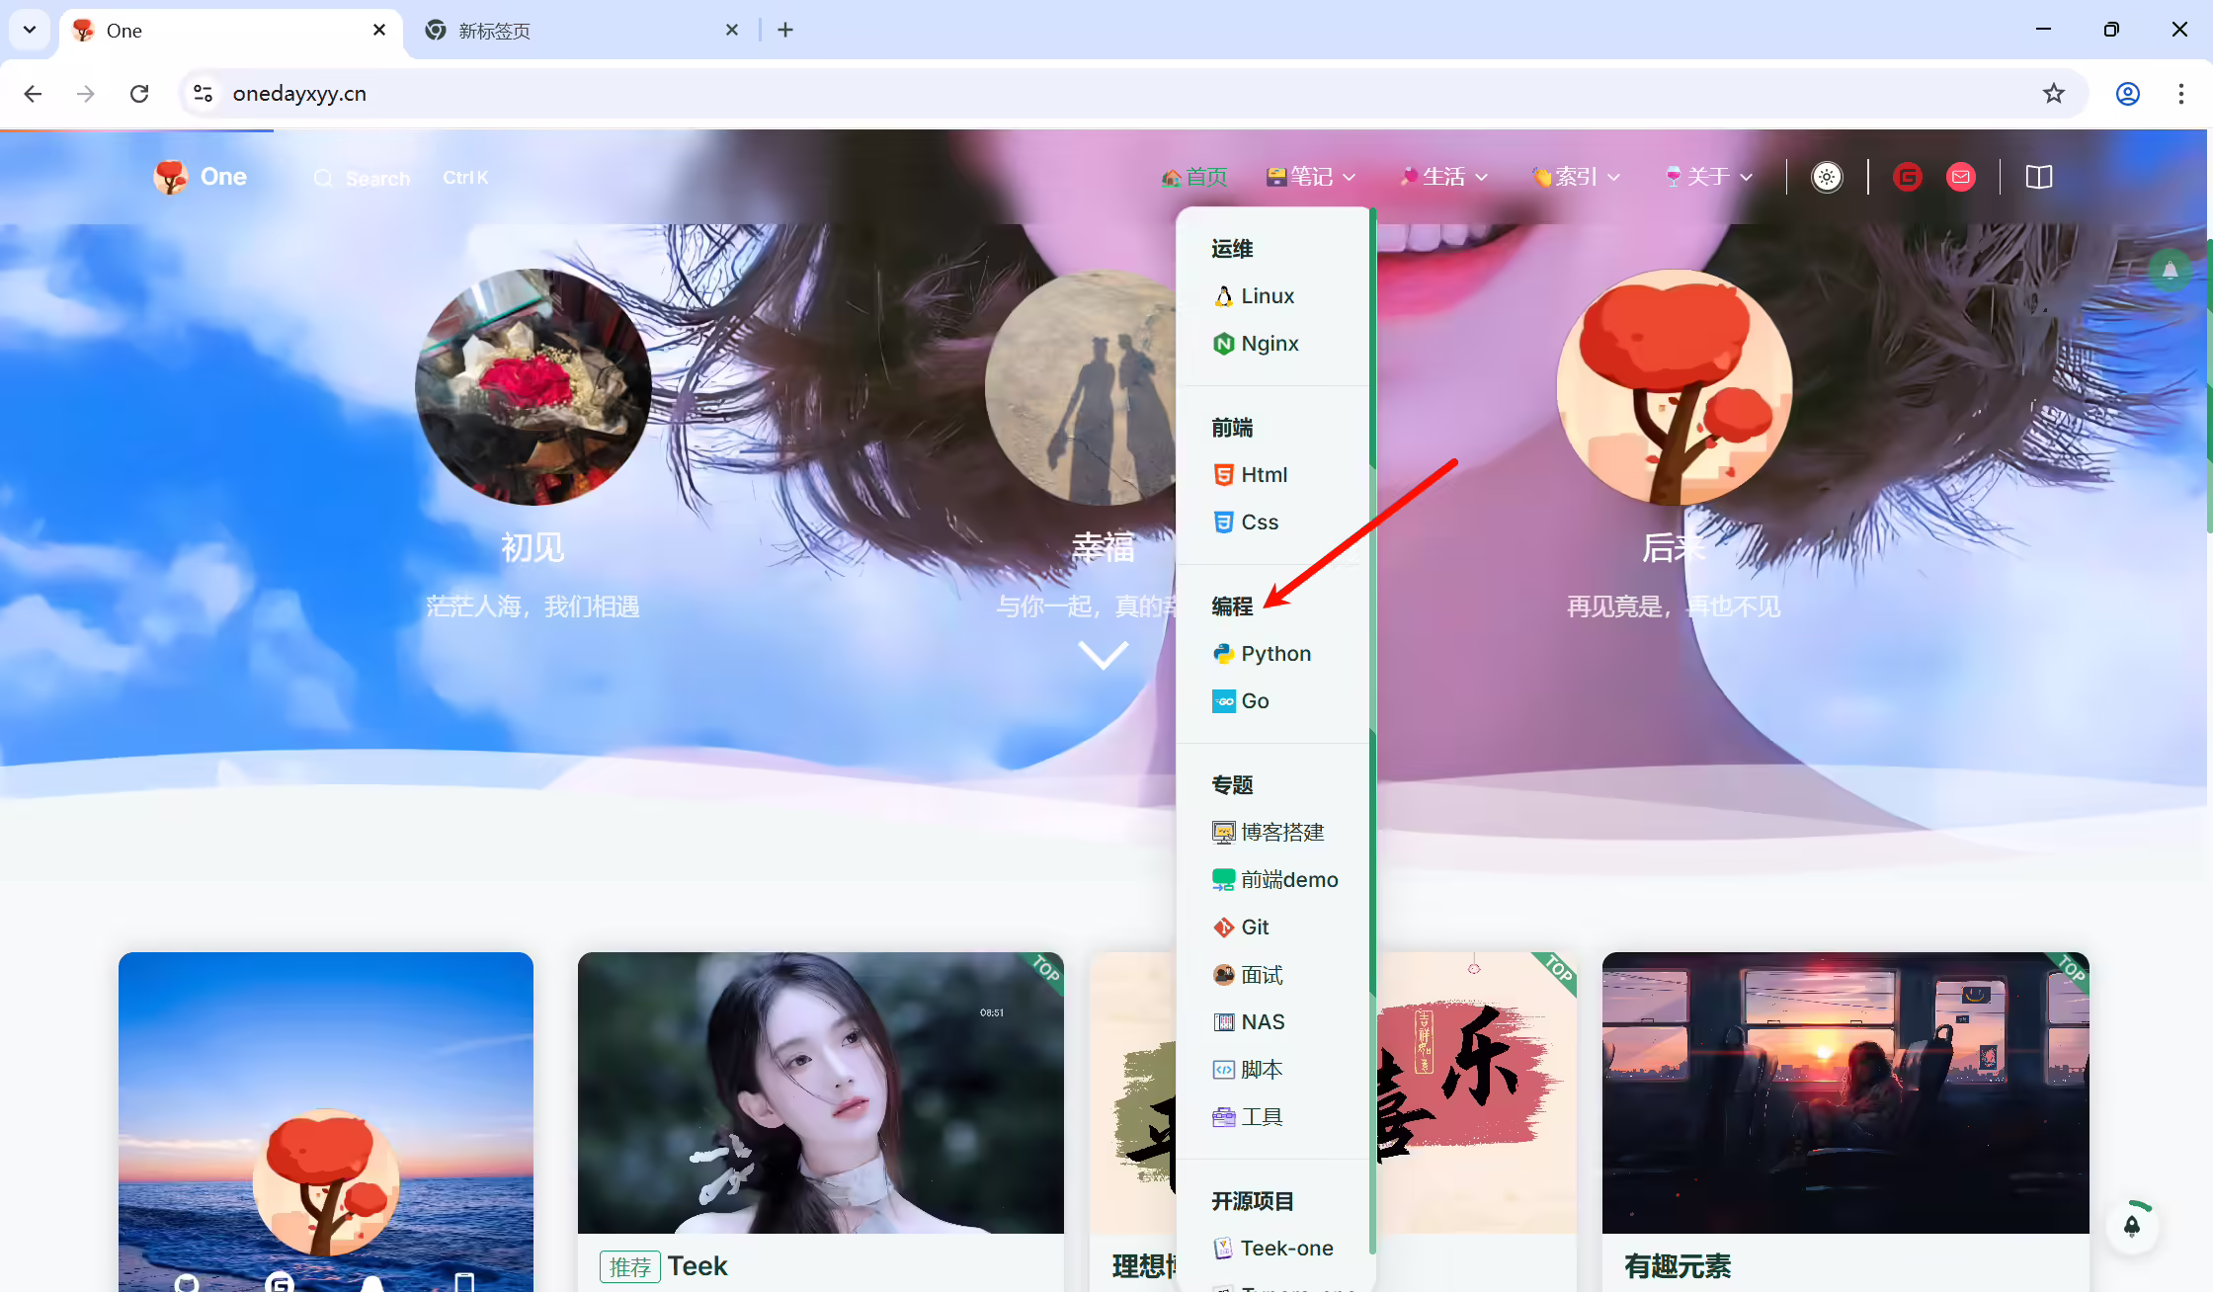Image resolution: width=2213 pixels, height=1292 pixels.
Task: Open the Search box in navbar
Action: tap(400, 178)
